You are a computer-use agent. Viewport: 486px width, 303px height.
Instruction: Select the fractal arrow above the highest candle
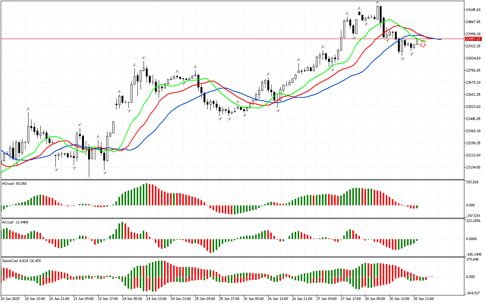[x=378, y=3]
